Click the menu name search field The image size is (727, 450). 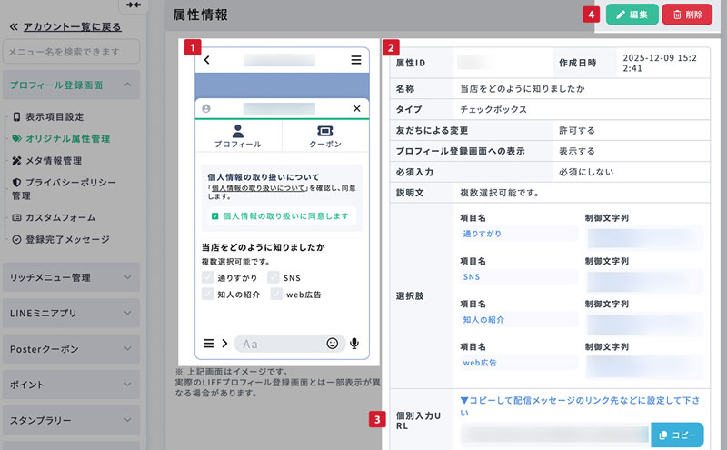[73, 51]
